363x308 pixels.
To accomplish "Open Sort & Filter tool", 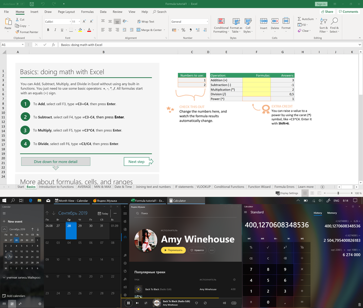I will coord(323,25).
